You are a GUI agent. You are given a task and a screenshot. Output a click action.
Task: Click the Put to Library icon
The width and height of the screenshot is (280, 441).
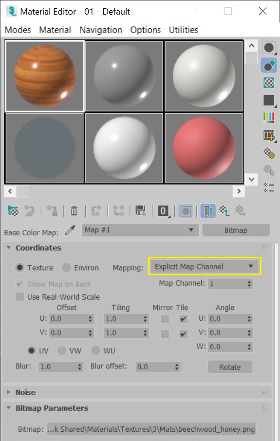coord(141,211)
